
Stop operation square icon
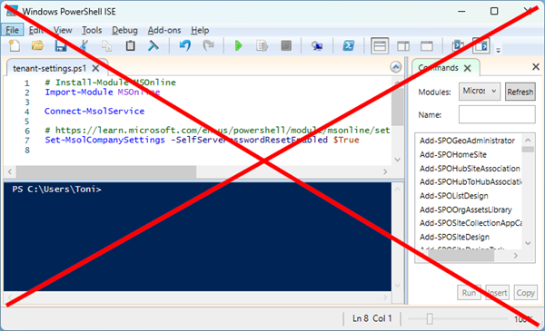pos(286,46)
